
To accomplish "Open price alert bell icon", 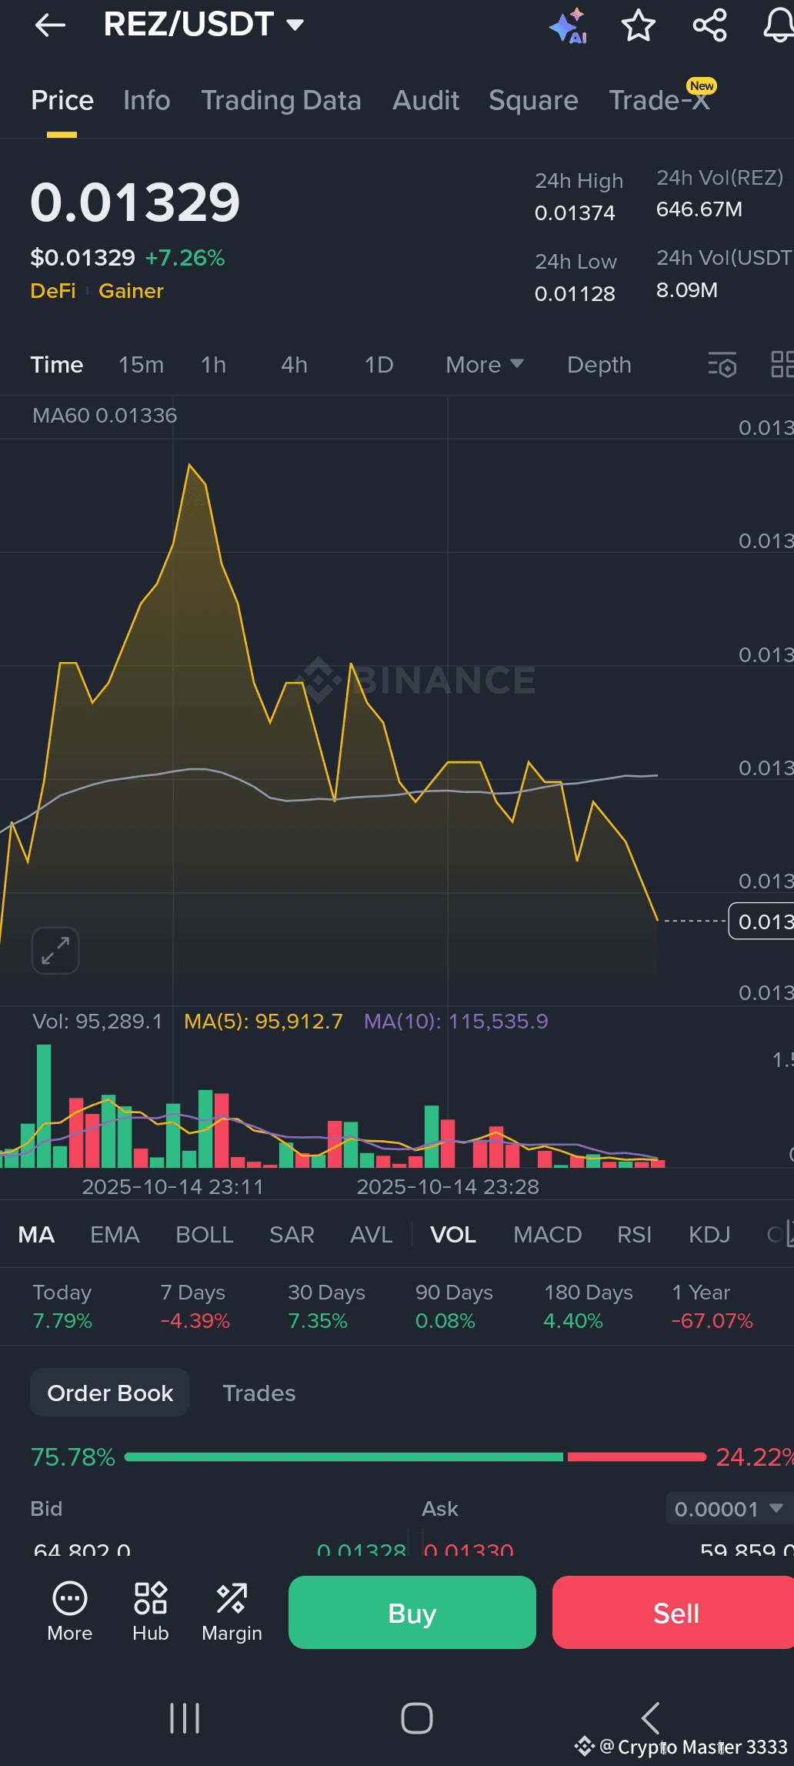I will click(778, 25).
